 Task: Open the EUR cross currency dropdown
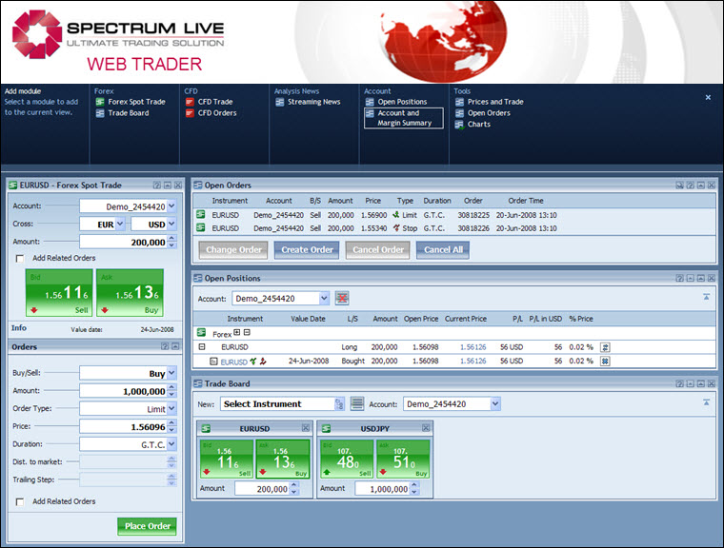(120, 225)
